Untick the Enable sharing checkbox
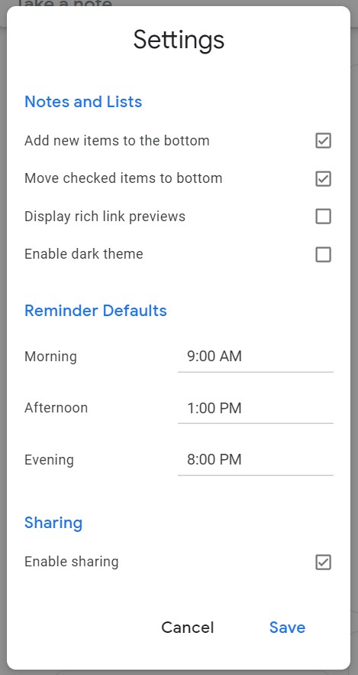The height and width of the screenshot is (675, 358). (323, 562)
